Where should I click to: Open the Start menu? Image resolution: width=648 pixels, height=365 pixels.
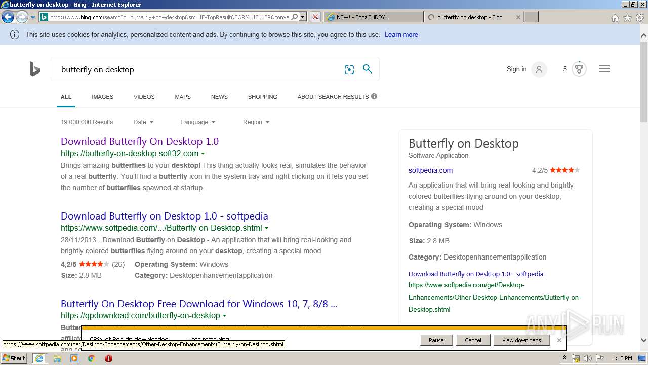[x=14, y=358]
